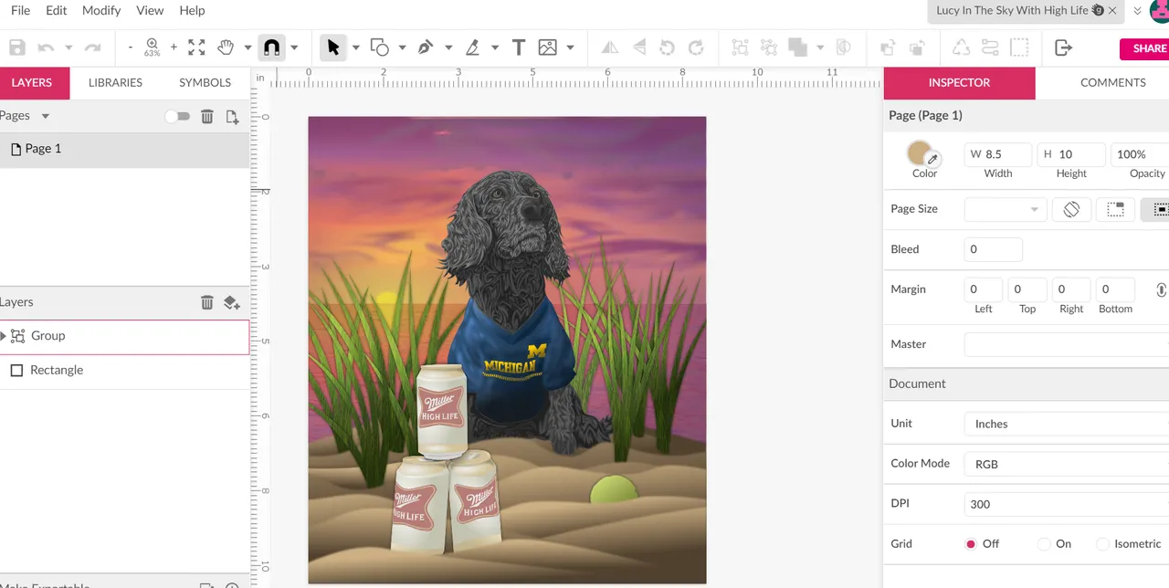The width and height of the screenshot is (1169, 588).
Task: Click the page orientation icon beside Page Size
Action: 1071,209
